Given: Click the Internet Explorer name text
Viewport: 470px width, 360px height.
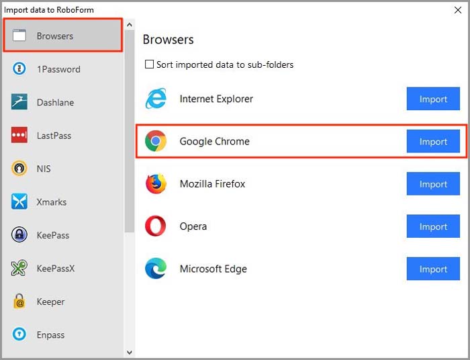Looking at the screenshot, I should pyautogui.click(x=216, y=99).
